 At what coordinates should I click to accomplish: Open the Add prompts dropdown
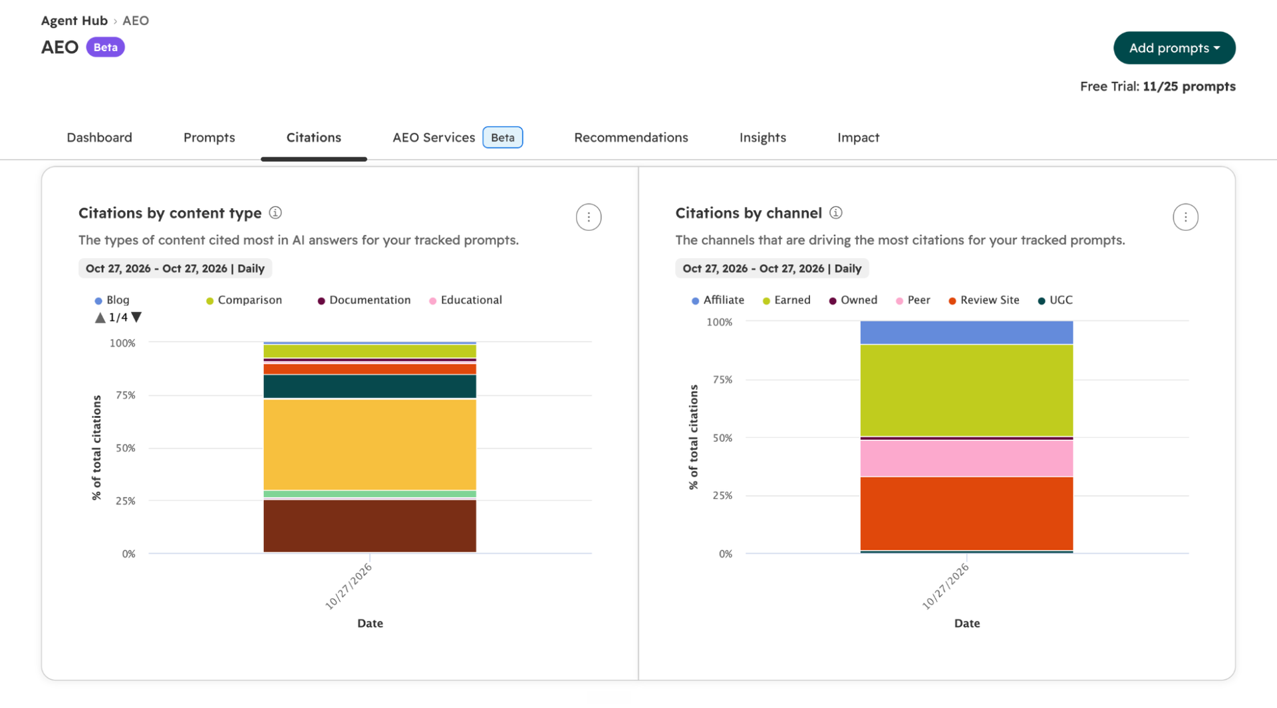(x=1174, y=48)
